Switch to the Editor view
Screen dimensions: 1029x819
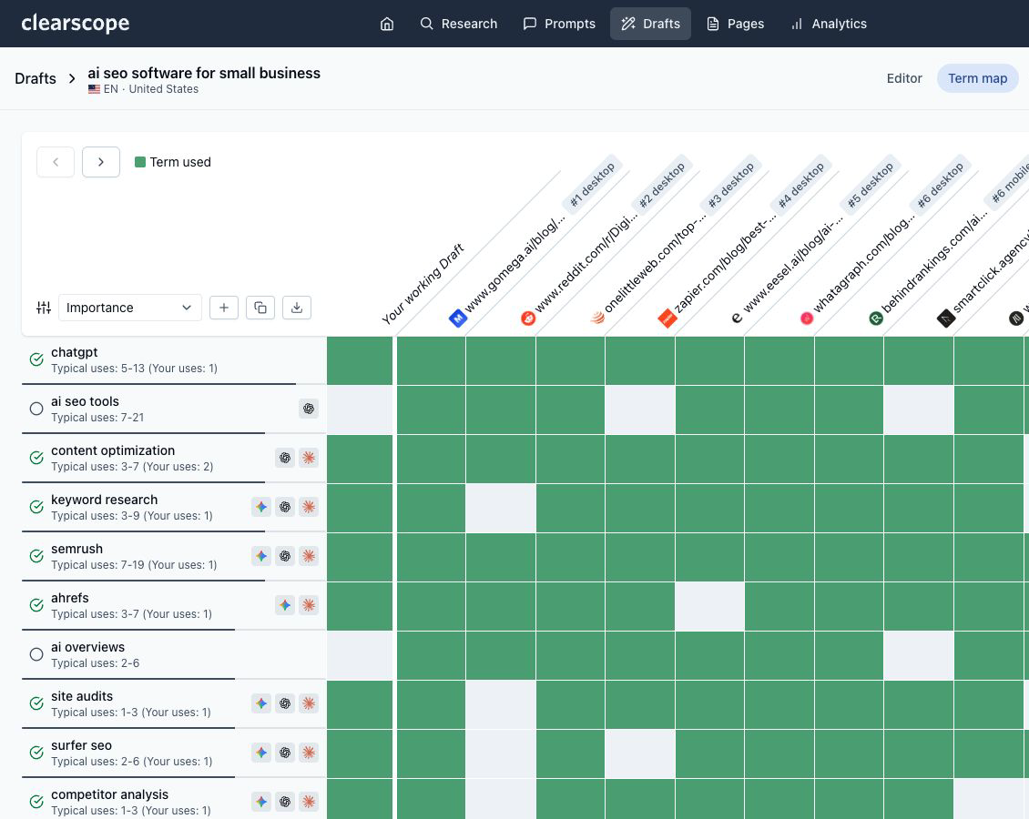pyautogui.click(x=904, y=78)
